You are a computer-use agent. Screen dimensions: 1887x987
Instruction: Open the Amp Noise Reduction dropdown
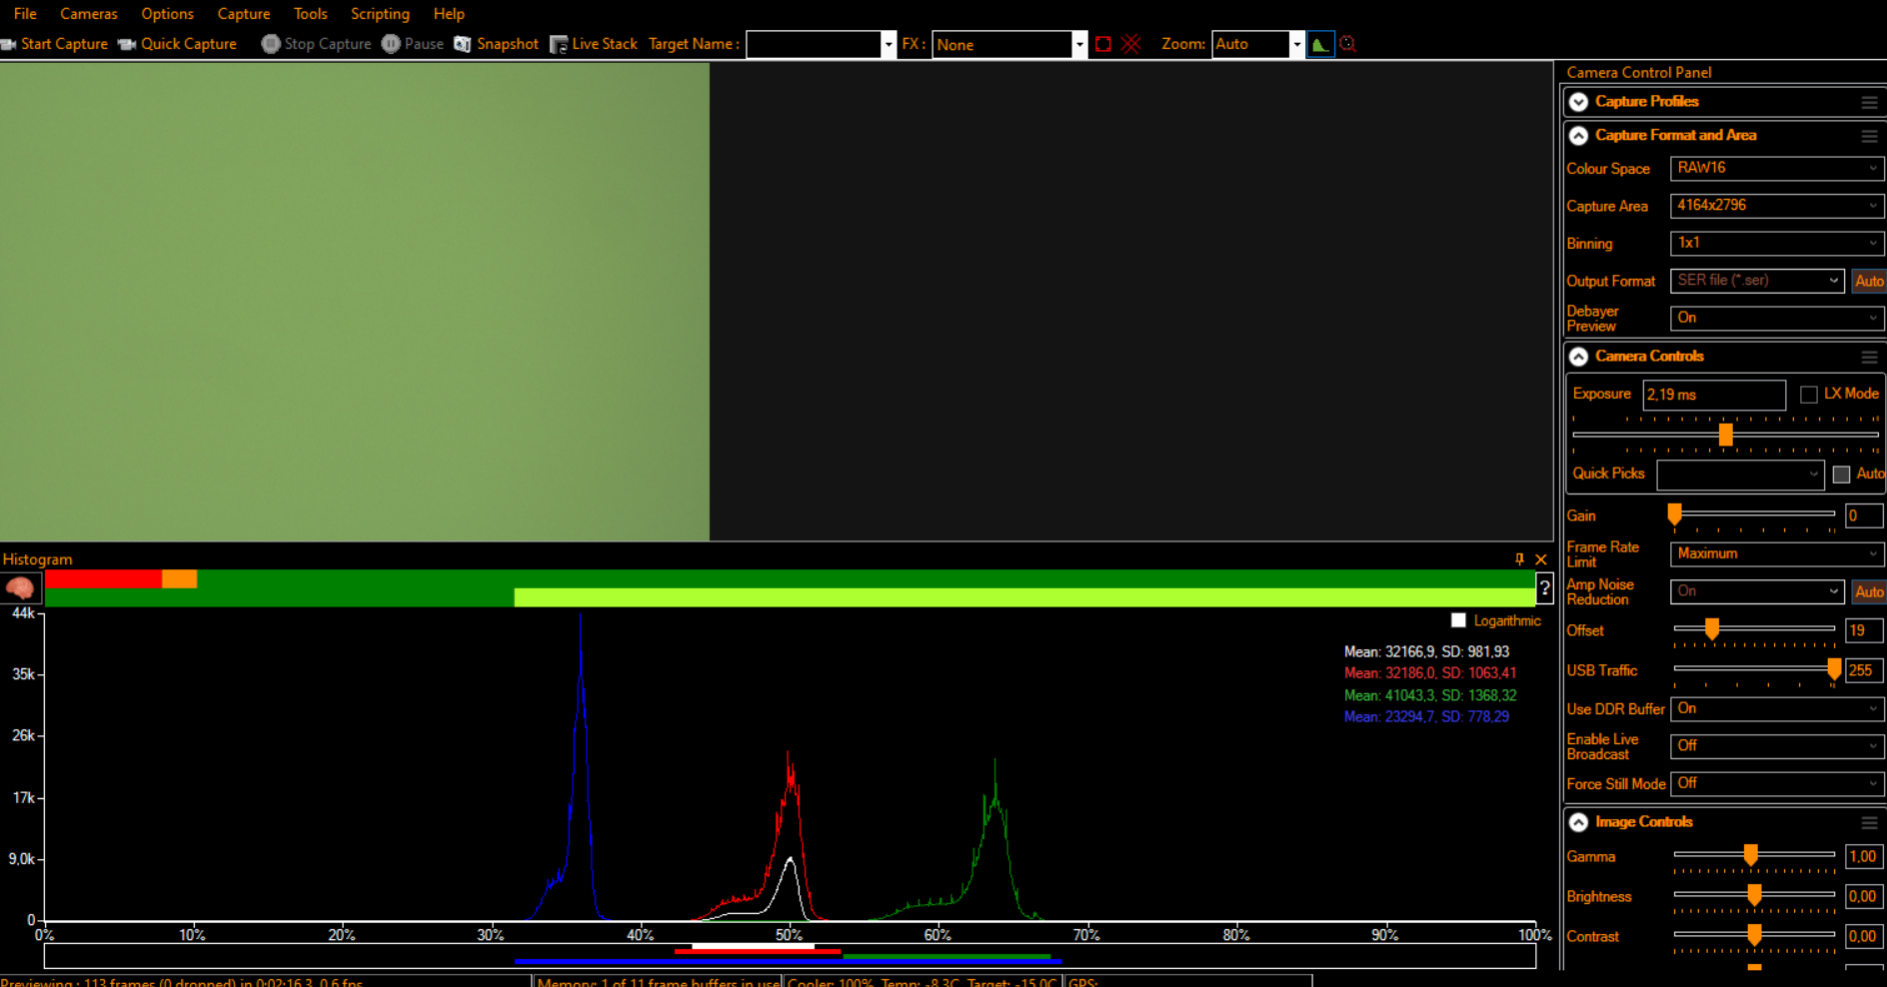(1757, 591)
